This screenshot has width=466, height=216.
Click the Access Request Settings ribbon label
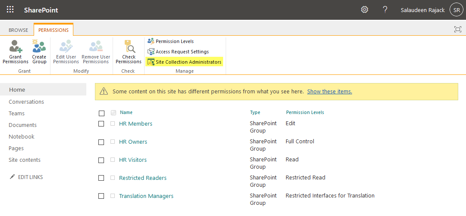click(x=182, y=52)
